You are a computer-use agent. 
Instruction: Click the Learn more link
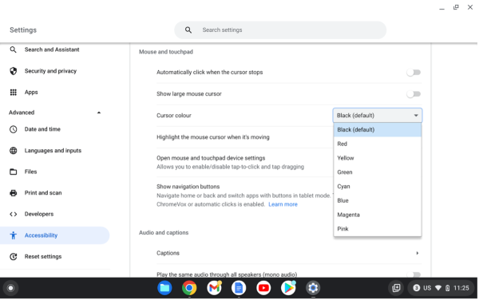(283, 204)
